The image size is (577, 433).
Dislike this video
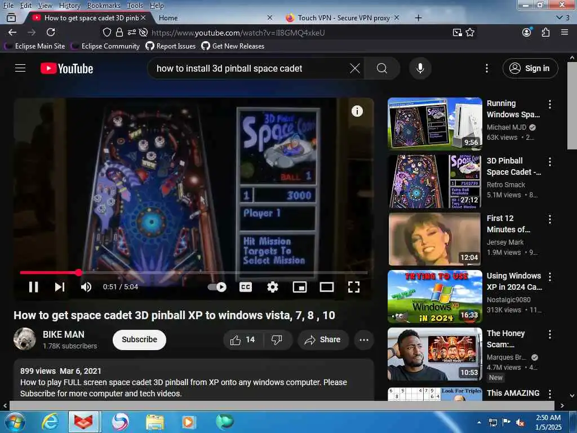277,339
